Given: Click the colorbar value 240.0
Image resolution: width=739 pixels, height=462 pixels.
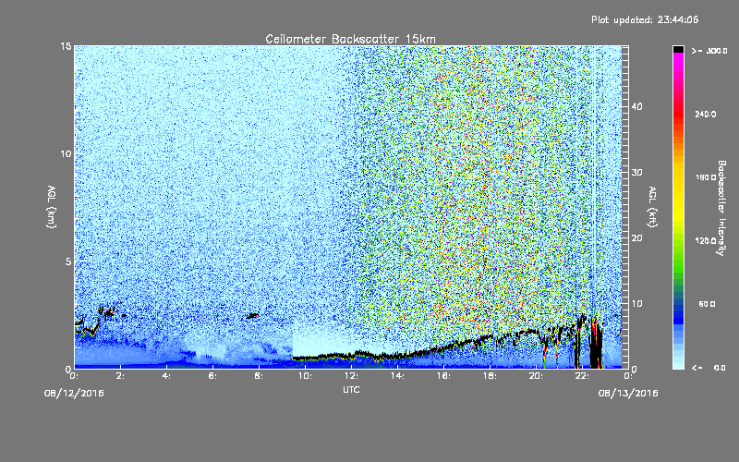Looking at the screenshot, I should pyautogui.click(x=706, y=115).
